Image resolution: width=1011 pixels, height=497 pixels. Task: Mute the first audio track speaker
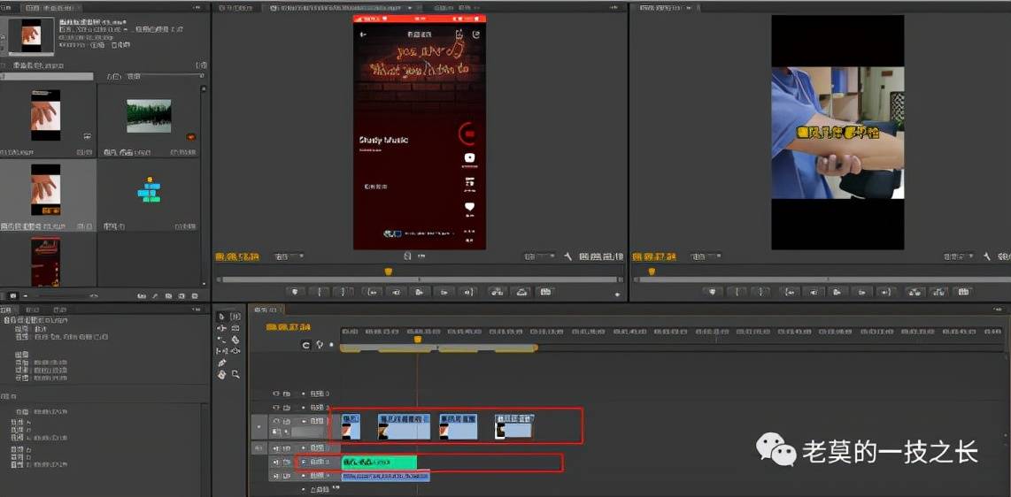tap(276, 448)
